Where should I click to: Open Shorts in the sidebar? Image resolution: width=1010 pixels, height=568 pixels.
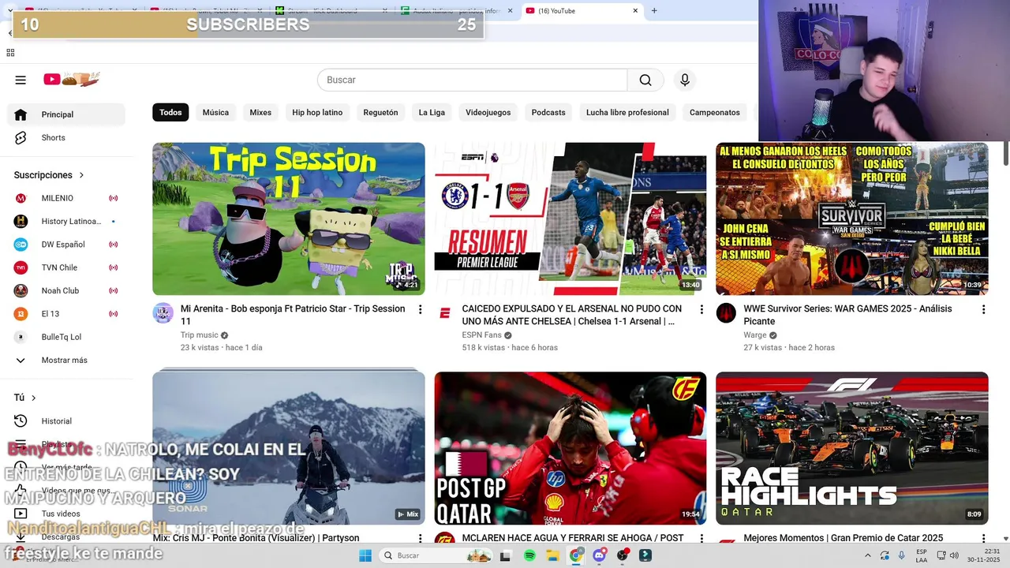point(66,137)
